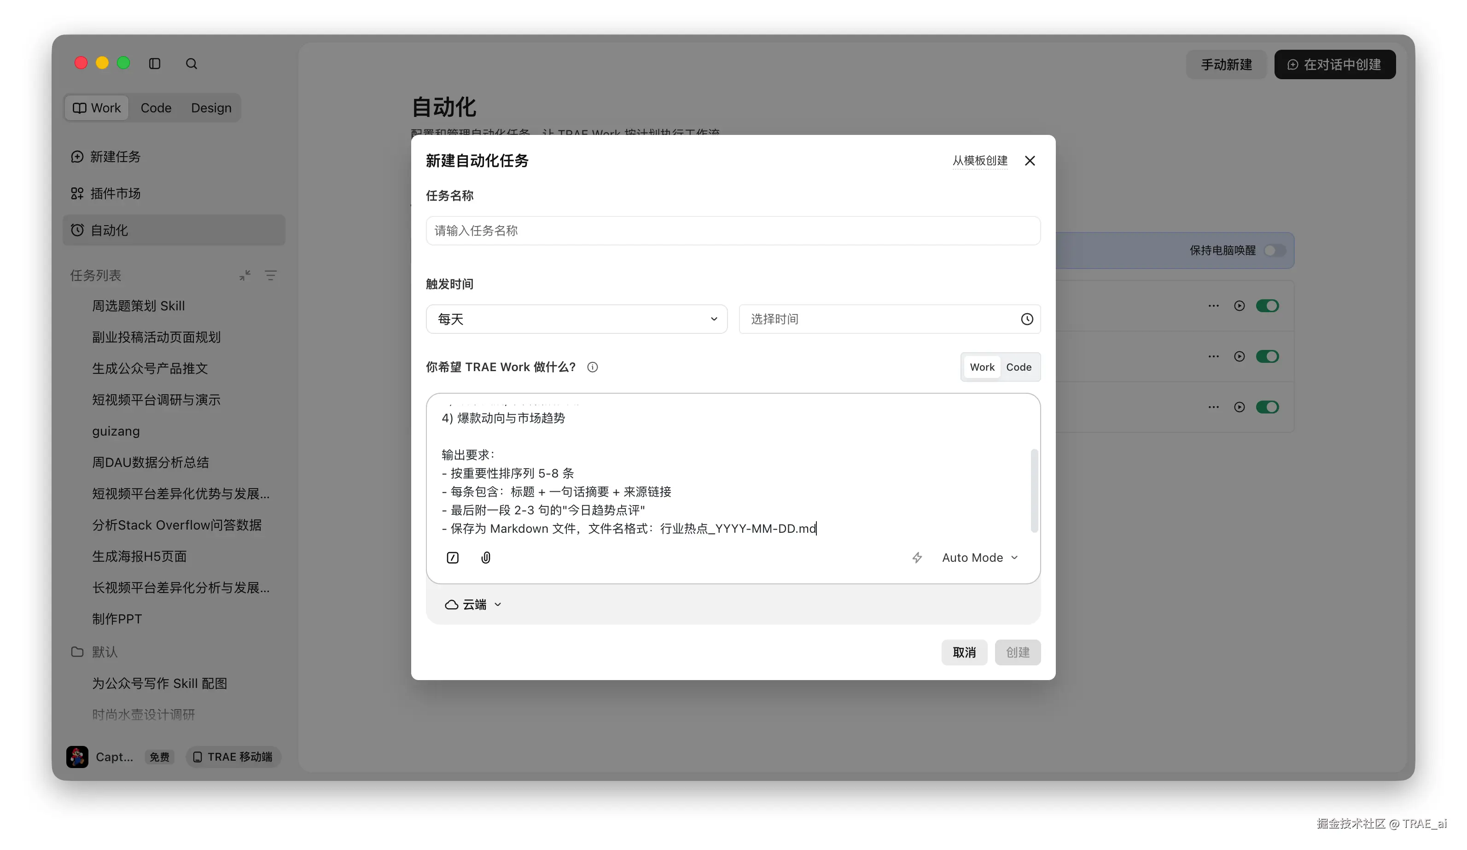Go to 自动化 in the sidebar
Image resolution: width=1467 pixels, height=850 pixels.
(174, 230)
